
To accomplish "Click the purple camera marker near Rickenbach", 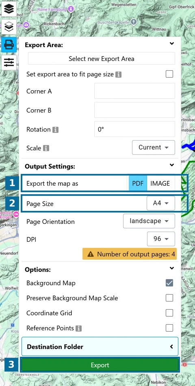I will coord(26,24).
